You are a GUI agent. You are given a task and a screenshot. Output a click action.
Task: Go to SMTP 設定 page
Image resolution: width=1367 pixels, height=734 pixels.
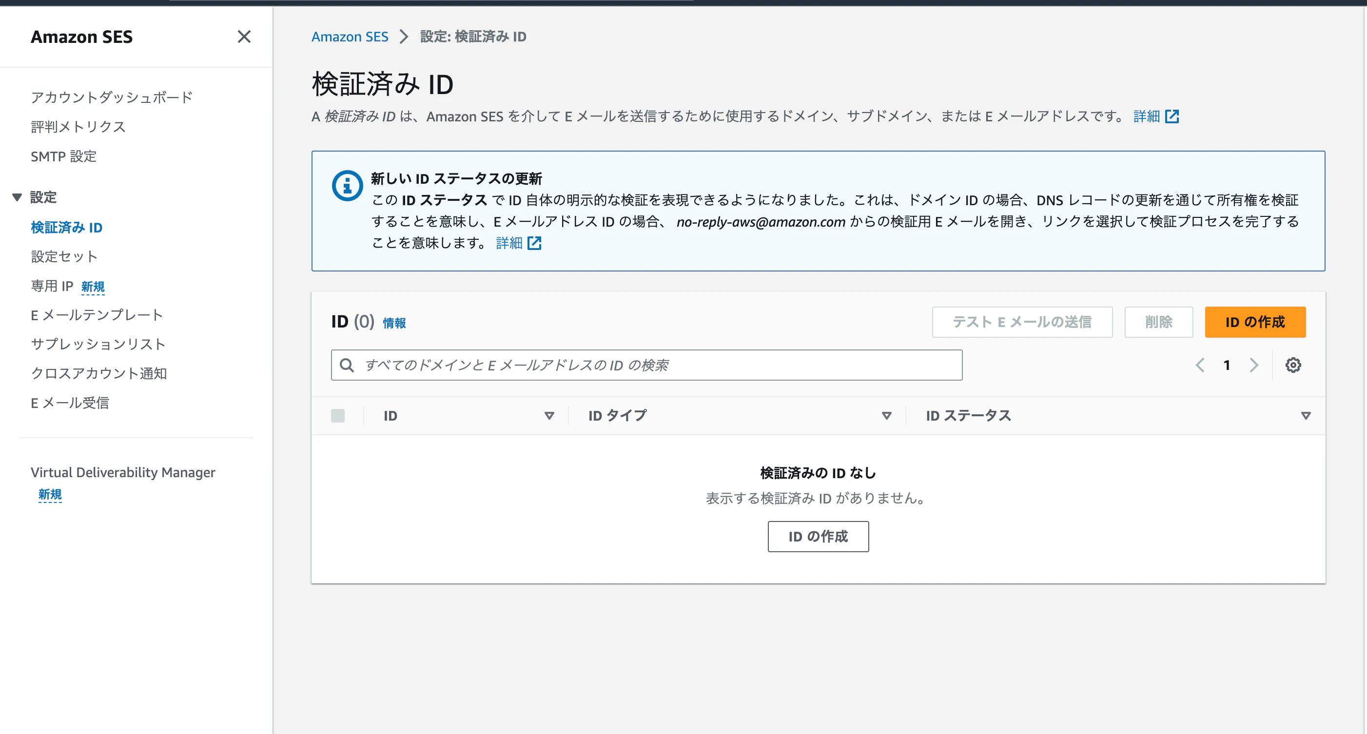(63, 156)
